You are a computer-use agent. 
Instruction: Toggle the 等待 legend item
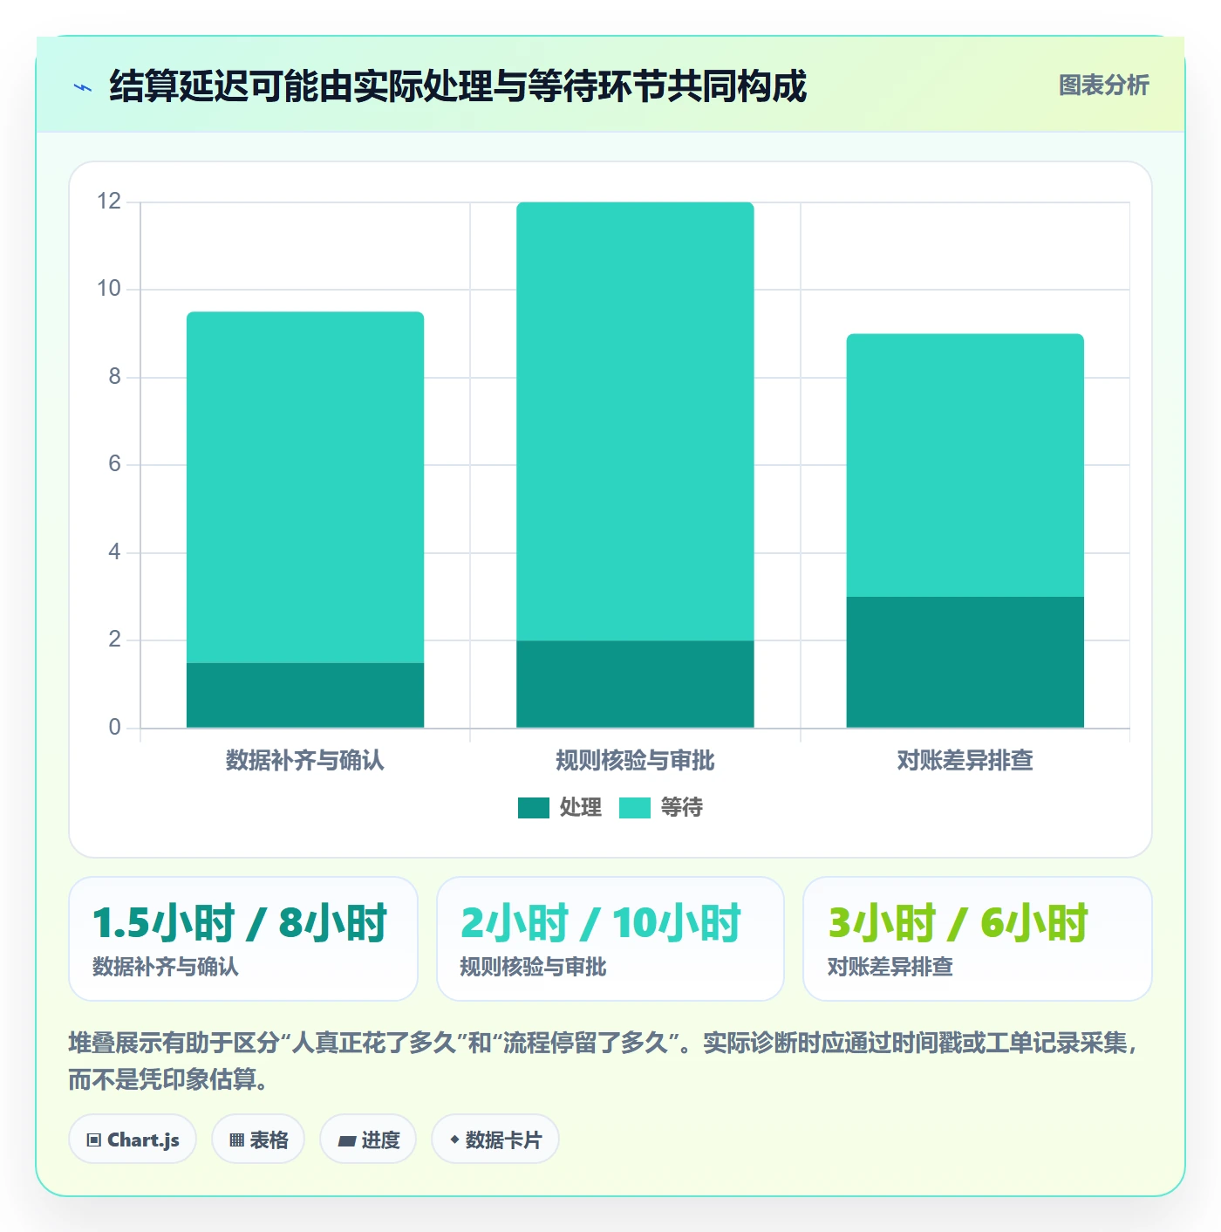pos(661,808)
